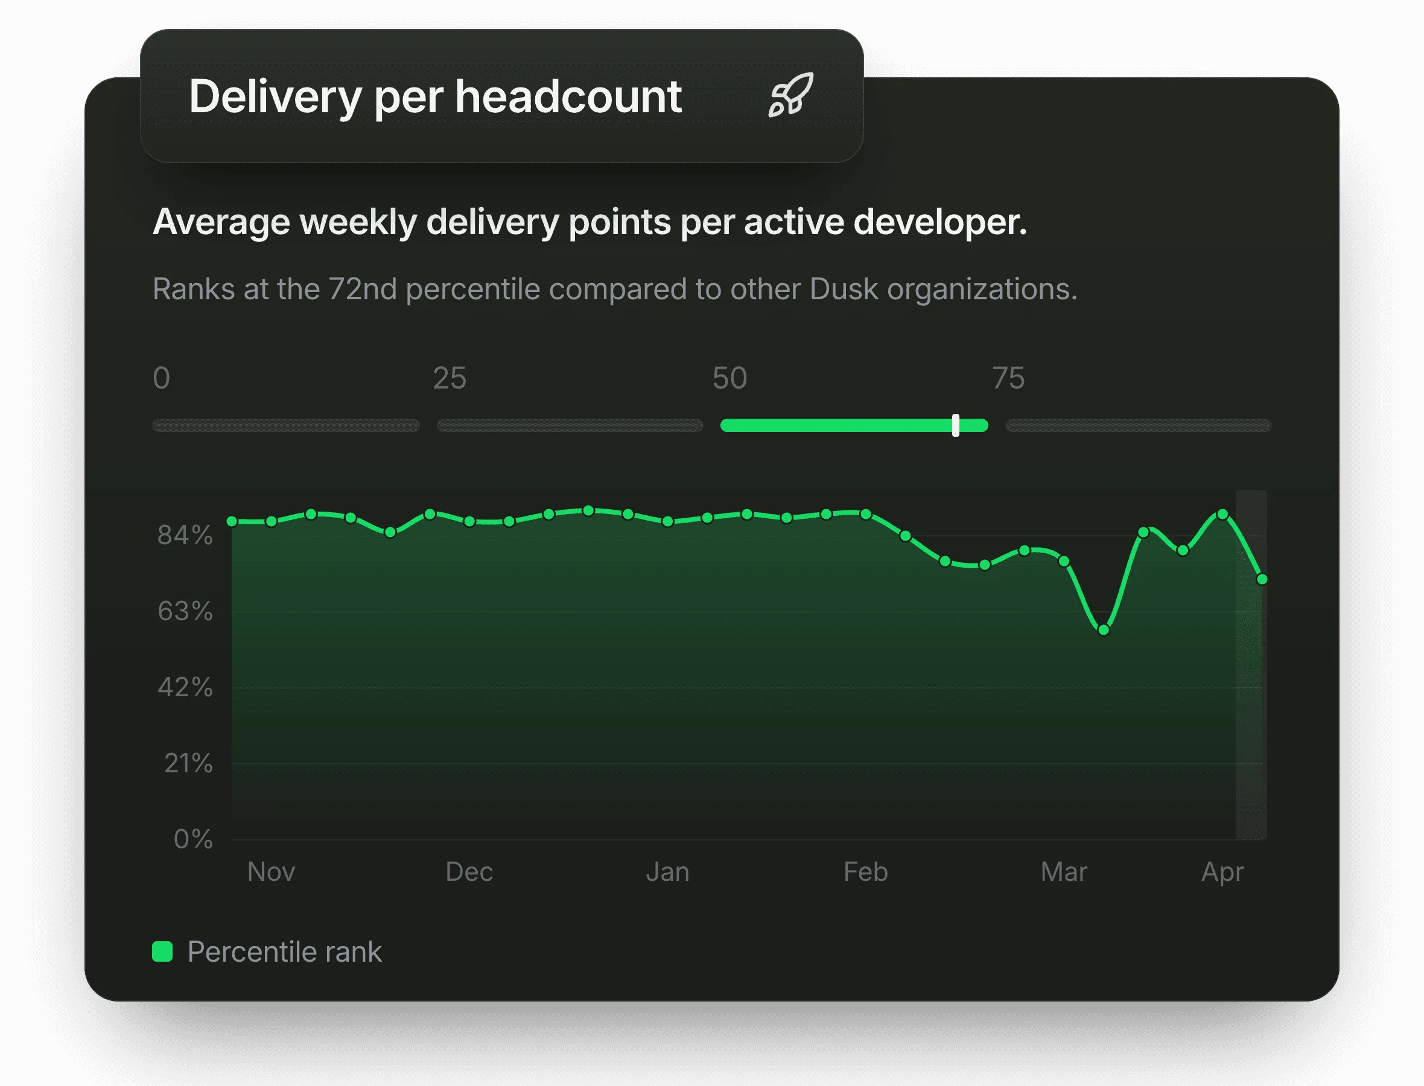Click the 25–50 percentile bar segment
The image size is (1424, 1086).
[570, 425]
